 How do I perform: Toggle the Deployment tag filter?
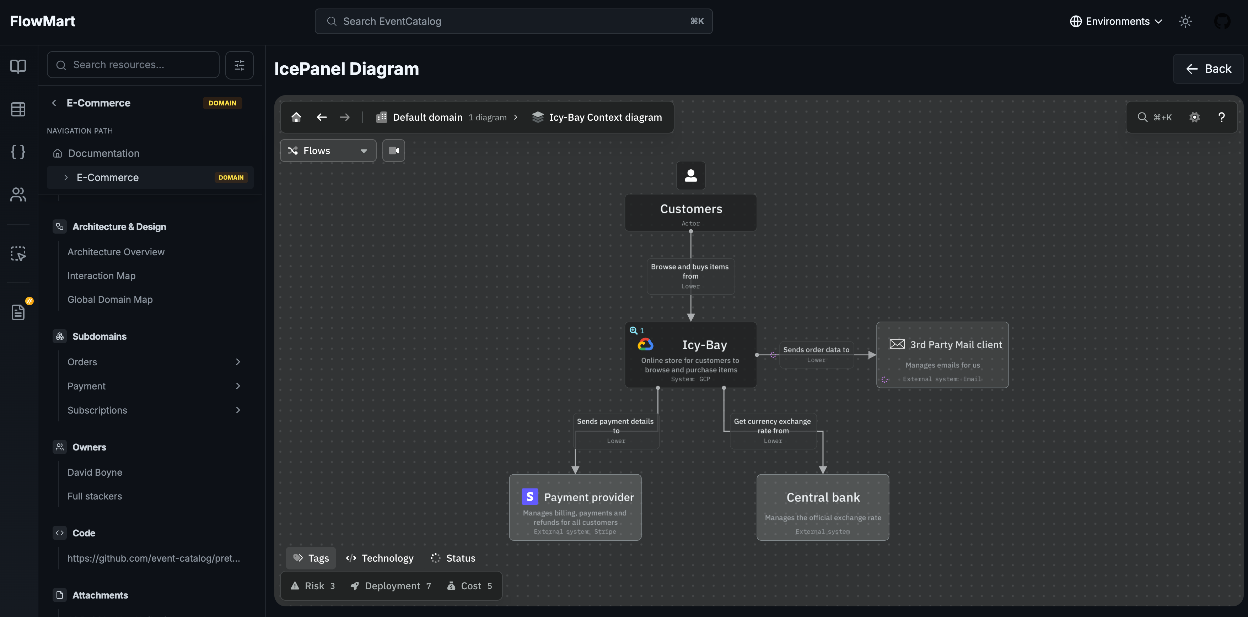click(x=391, y=586)
